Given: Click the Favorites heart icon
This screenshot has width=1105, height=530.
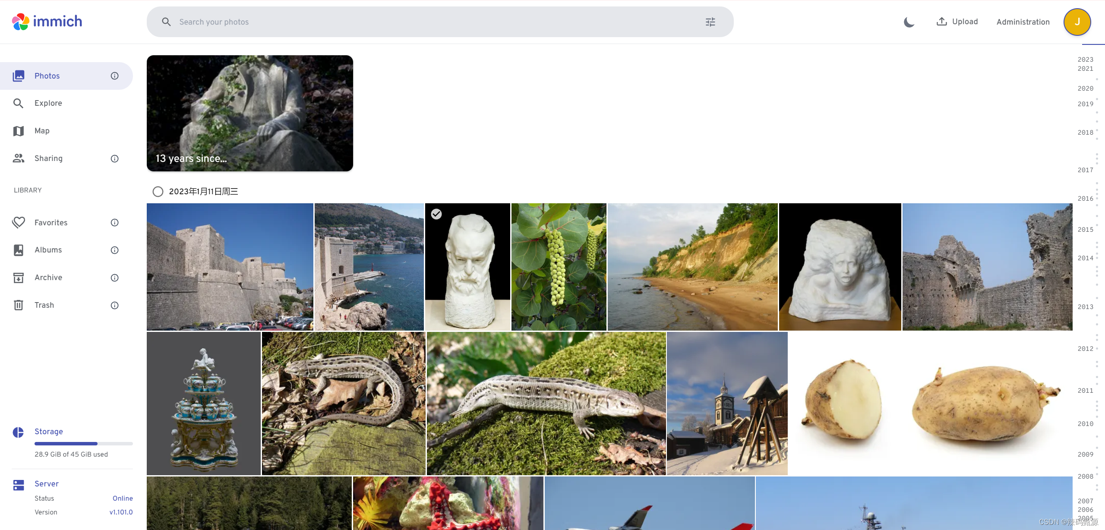Looking at the screenshot, I should (18, 223).
